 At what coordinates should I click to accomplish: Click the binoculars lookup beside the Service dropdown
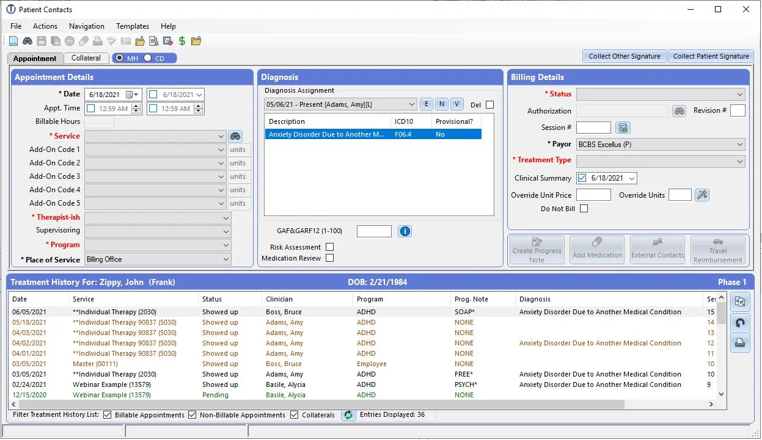pos(235,136)
